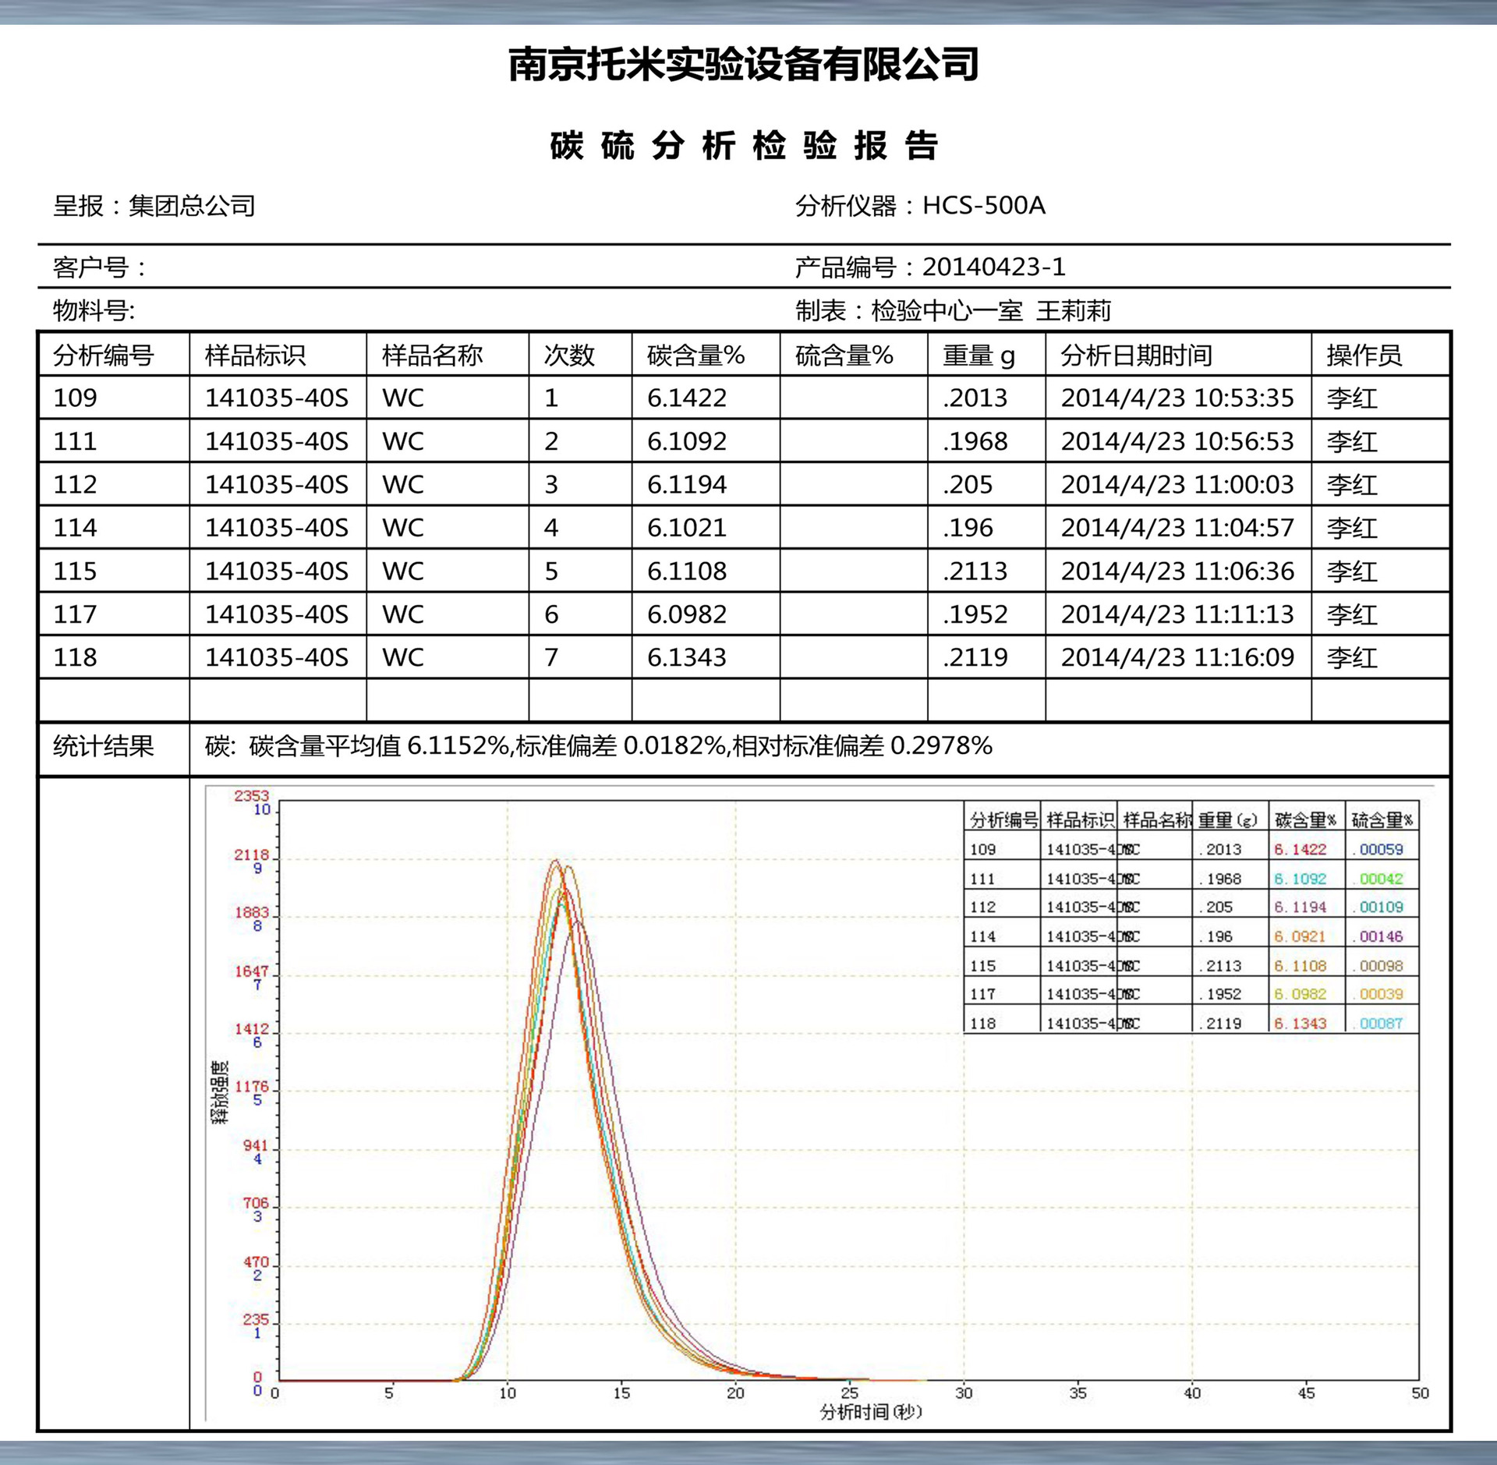Click the chart x-axis label 分析时间(秒)
Viewport: 1497px width, 1465px height.
pos(871,1412)
